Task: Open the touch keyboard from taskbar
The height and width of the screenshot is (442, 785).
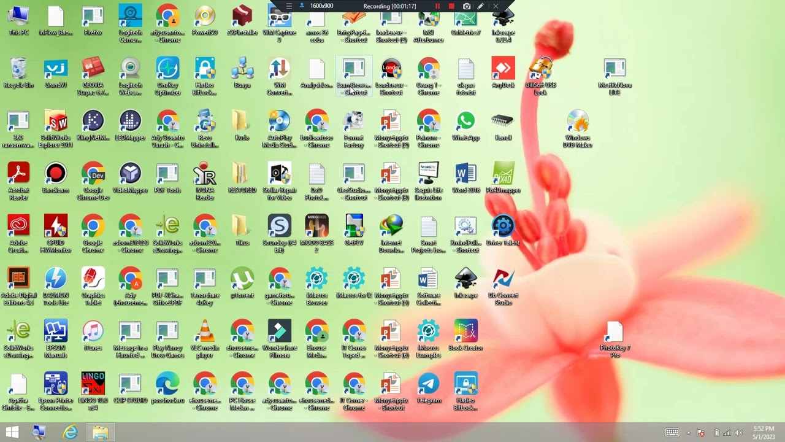Action: 672,433
